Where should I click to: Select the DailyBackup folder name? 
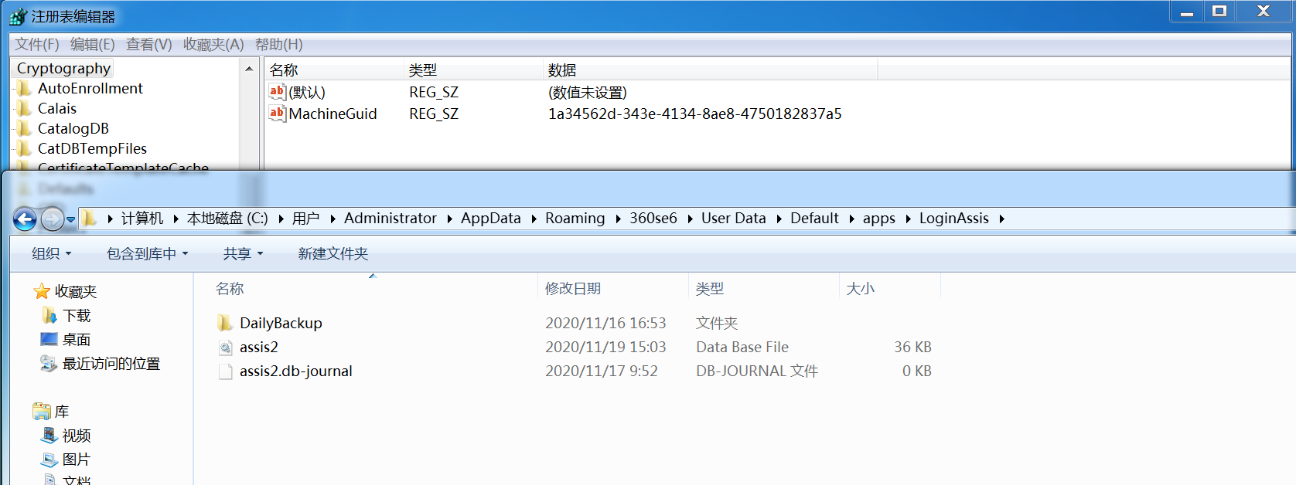[281, 324]
